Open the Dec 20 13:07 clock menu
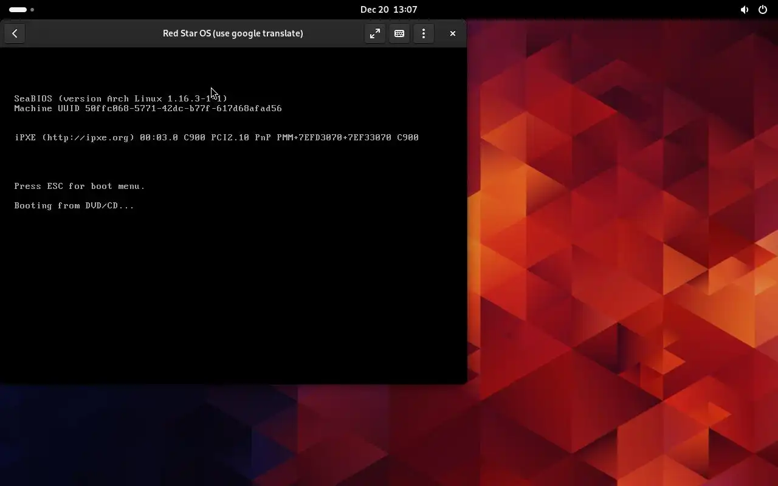Viewport: 778px width, 486px height. tap(388, 9)
